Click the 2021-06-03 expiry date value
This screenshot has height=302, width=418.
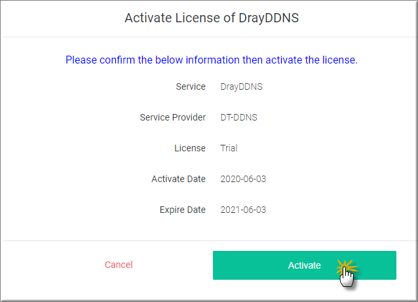(x=243, y=210)
